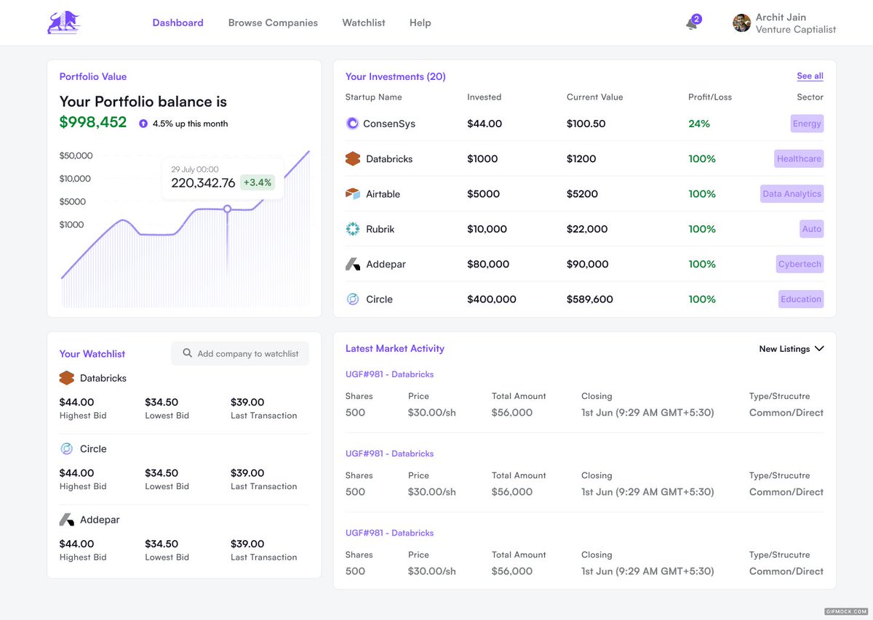Screen dimensions: 873x620
Task: Click the Auto sector tag
Action: click(812, 229)
